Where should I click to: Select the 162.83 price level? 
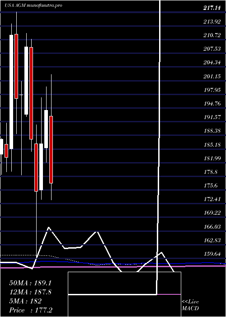[212, 240]
